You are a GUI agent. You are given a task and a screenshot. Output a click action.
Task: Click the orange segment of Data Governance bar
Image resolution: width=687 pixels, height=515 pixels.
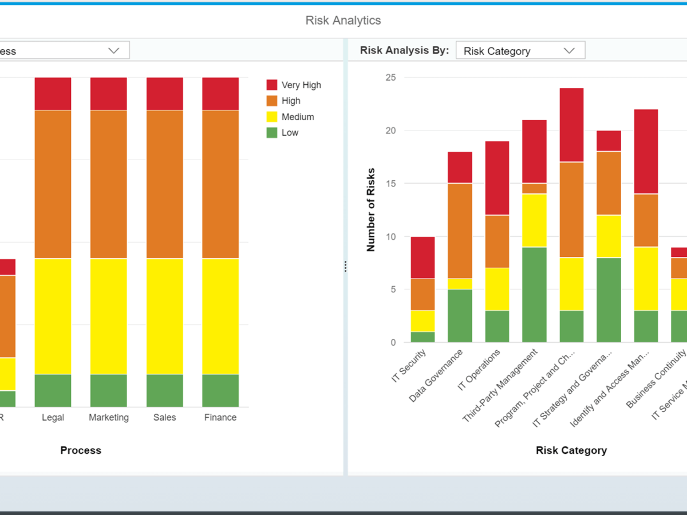pyautogui.click(x=460, y=231)
